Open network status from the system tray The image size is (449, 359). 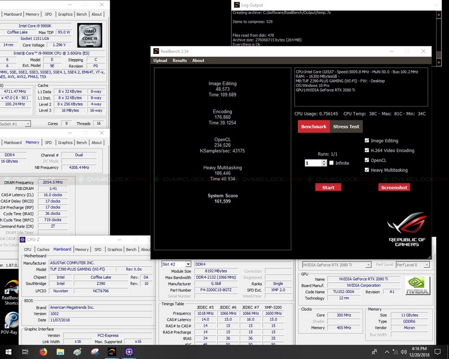click(x=396, y=352)
